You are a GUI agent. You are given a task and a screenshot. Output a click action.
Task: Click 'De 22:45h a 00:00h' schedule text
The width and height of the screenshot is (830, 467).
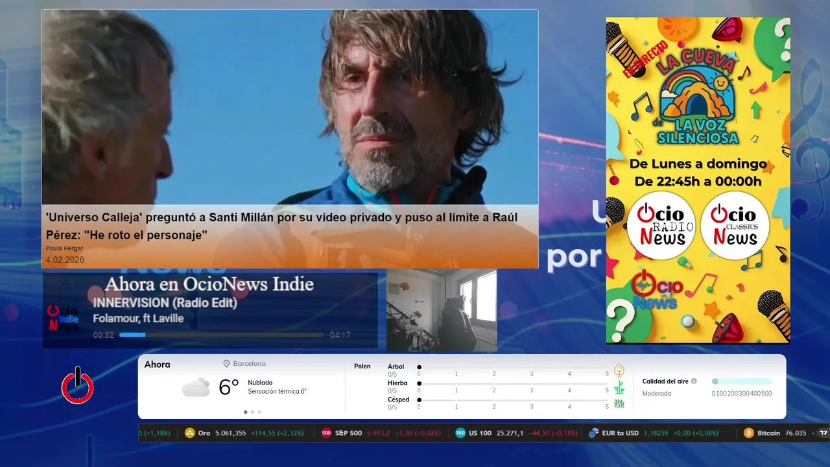point(698,182)
